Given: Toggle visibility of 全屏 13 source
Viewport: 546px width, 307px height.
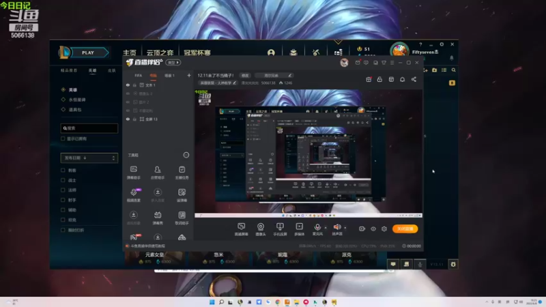Looking at the screenshot, I should click(128, 119).
